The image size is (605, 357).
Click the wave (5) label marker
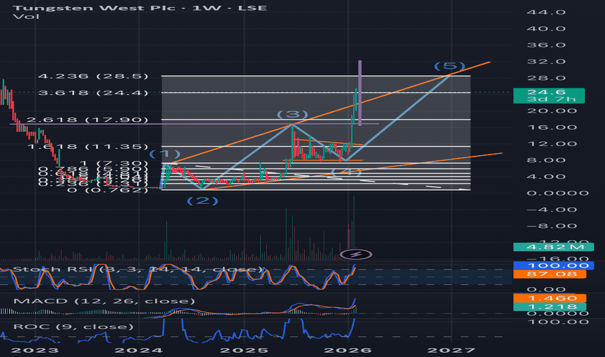[x=449, y=66]
